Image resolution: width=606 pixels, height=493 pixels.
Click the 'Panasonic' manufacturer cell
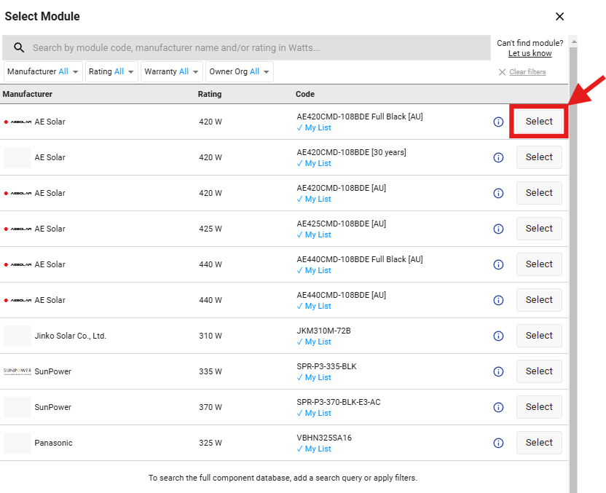(53, 443)
